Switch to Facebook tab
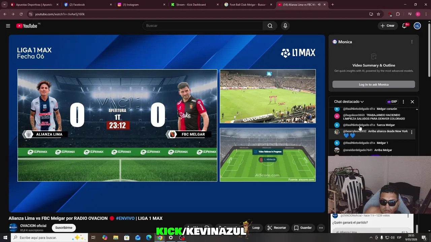The height and width of the screenshot is (242, 431). tap(88, 5)
